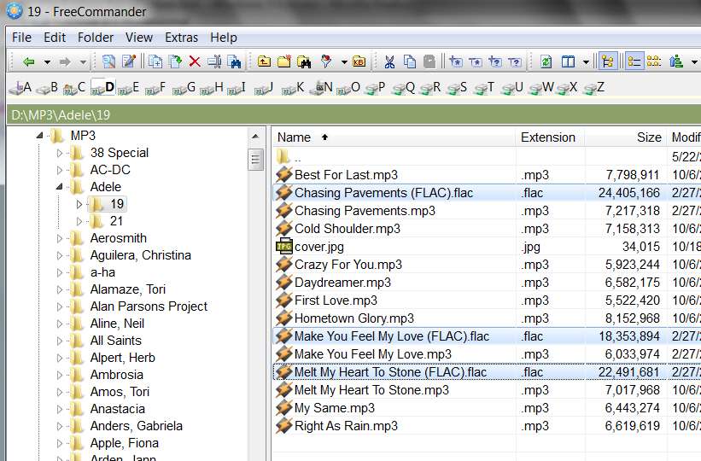Open the Extras menu
701x461 pixels.
pyautogui.click(x=181, y=38)
